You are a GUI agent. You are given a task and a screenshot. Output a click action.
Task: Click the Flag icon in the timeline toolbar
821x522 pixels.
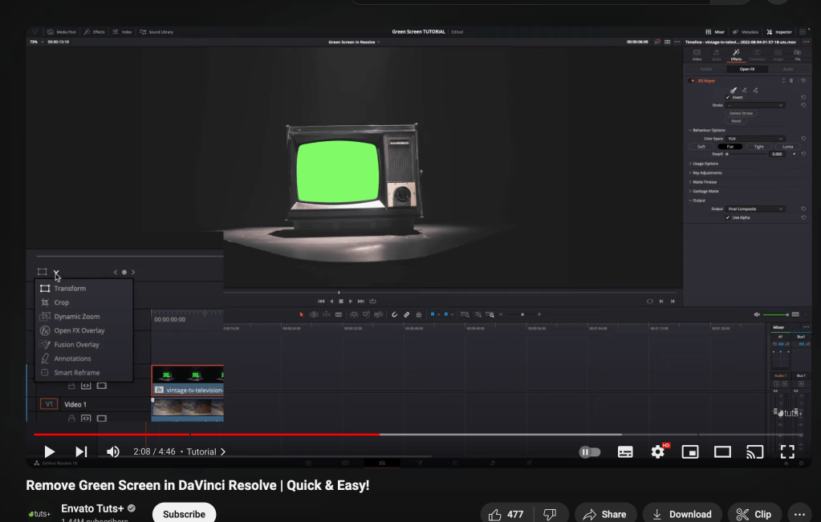433,314
